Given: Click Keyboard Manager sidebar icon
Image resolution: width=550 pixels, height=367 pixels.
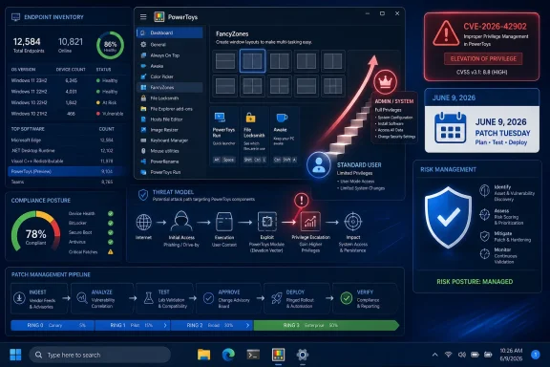Looking at the screenshot, I should point(143,140).
